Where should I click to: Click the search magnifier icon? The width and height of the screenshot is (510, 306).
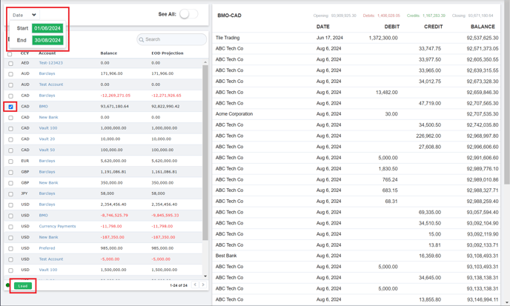coord(142,39)
